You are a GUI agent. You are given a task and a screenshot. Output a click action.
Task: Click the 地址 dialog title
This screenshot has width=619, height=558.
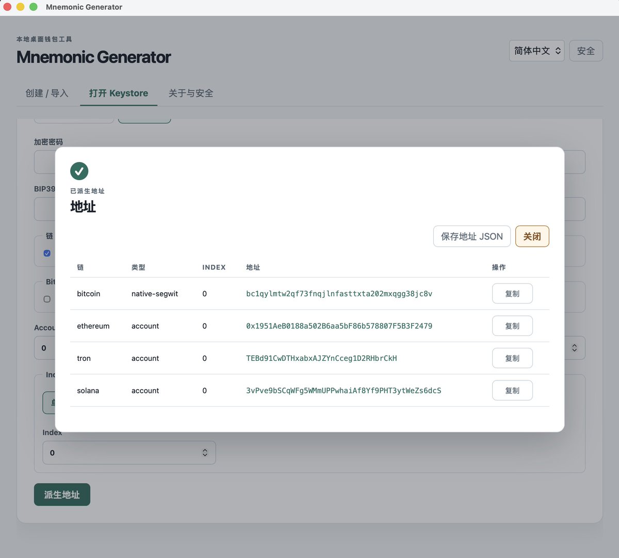tap(83, 206)
